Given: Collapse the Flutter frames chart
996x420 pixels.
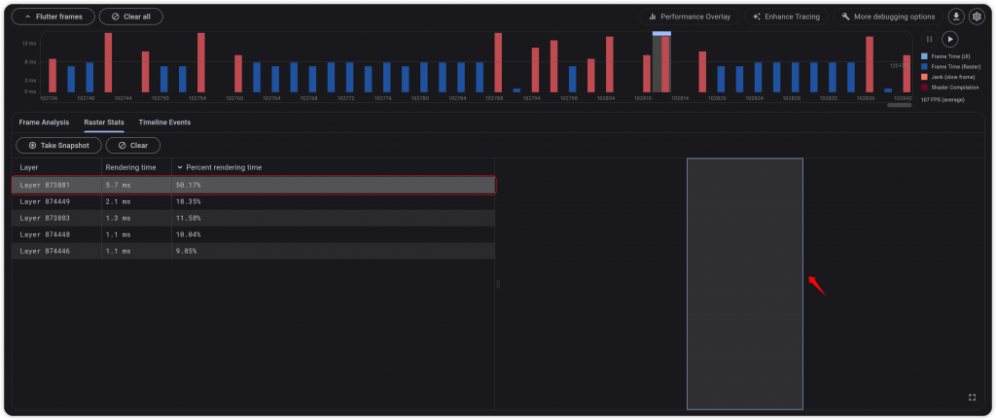Looking at the screenshot, I should pyautogui.click(x=53, y=17).
